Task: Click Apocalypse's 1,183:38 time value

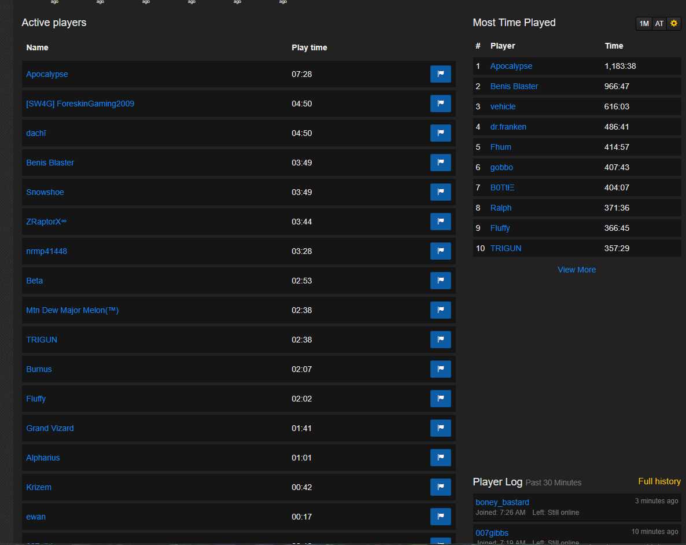Action: tap(620, 66)
